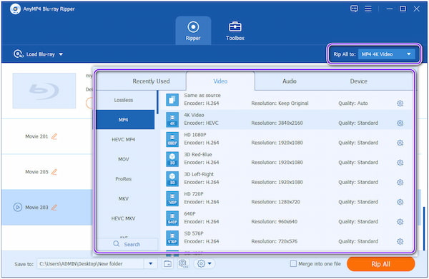Click the Blu-ray disc thumbnail

[44, 91]
